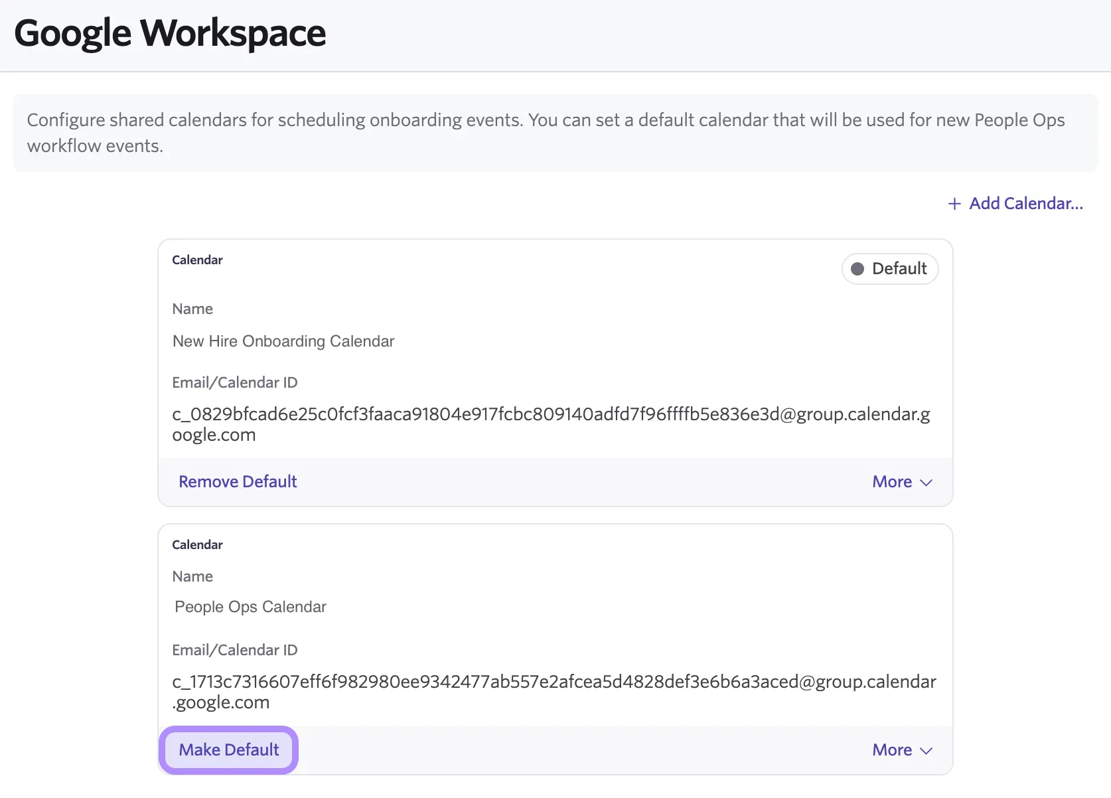This screenshot has height=798, width=1111.
Task: Expand More menu for People Ops Calendar
Action: pyautogui.click(x=903, y=750)
